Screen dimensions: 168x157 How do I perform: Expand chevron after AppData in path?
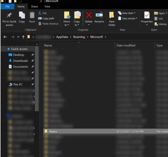(71, 37)
